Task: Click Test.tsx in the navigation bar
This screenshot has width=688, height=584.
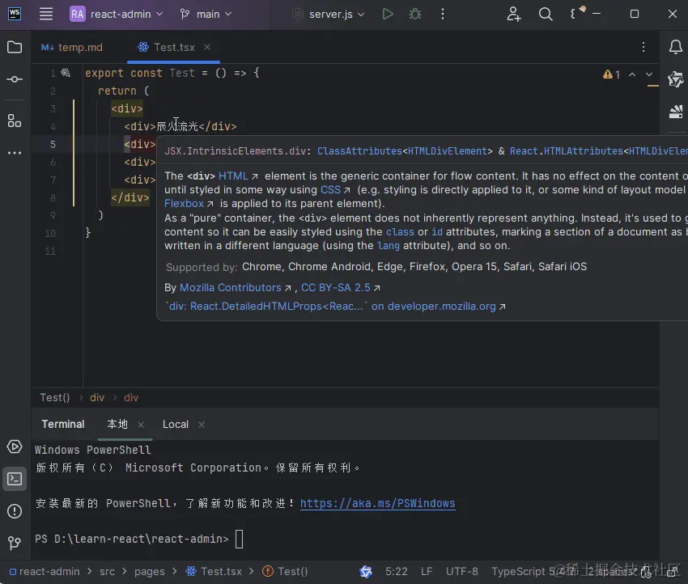Action: click(214, 572)
